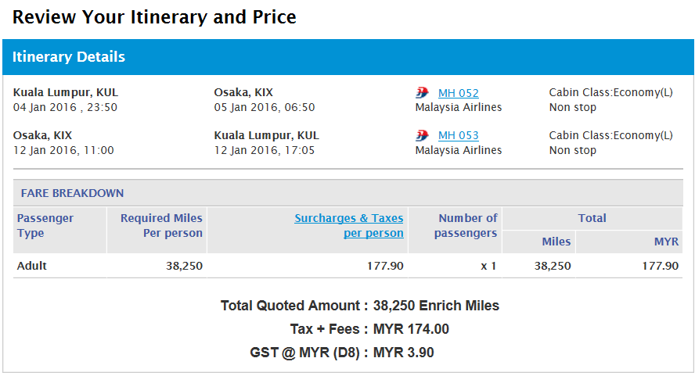The width and height of the screenshot is (695, 376).
Task: Select the Passenger Type column header
Action: coord(45,226)
